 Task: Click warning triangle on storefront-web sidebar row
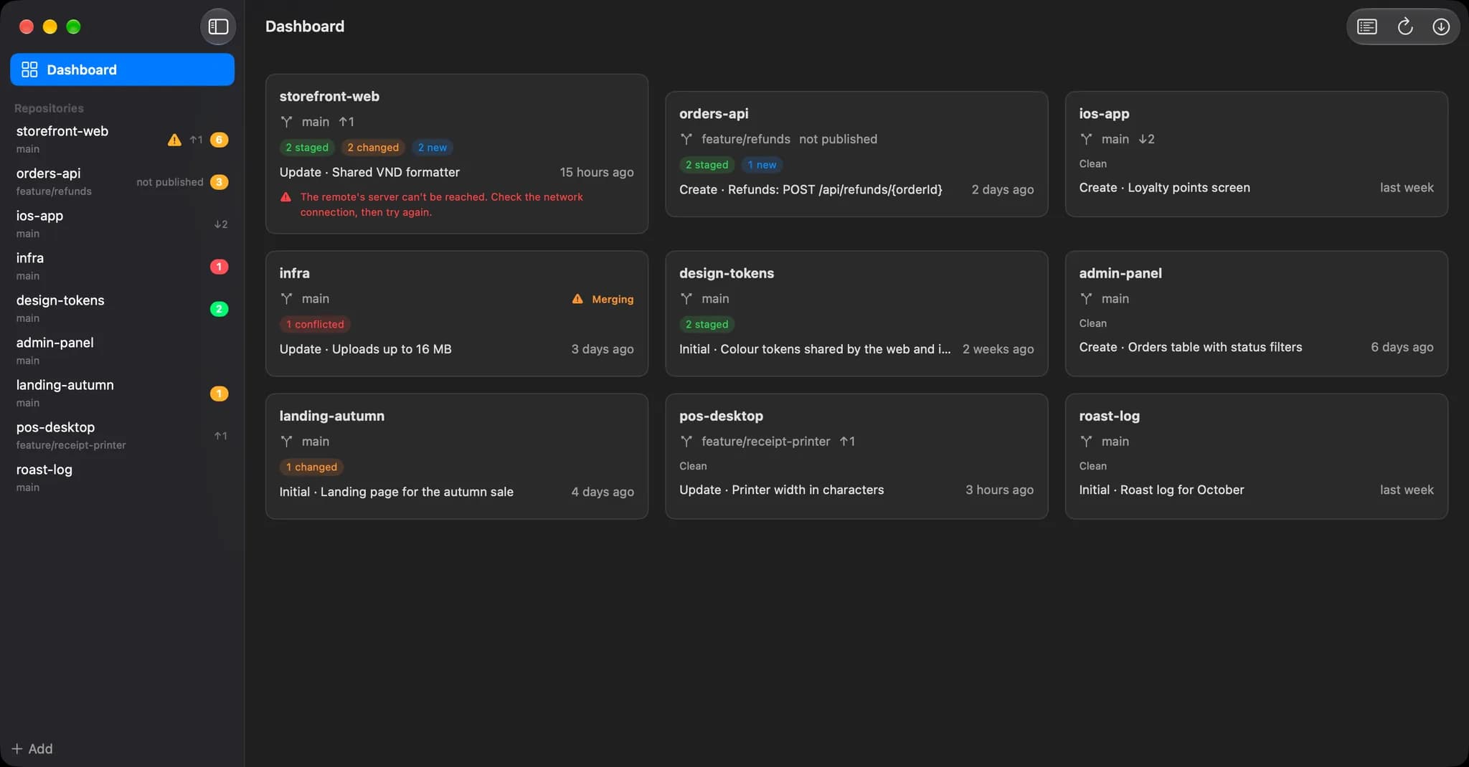pos(174,140)
